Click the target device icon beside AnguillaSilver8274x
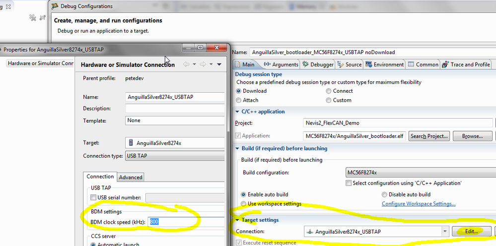This screenshot has width=496, height=246. [131, 143]
